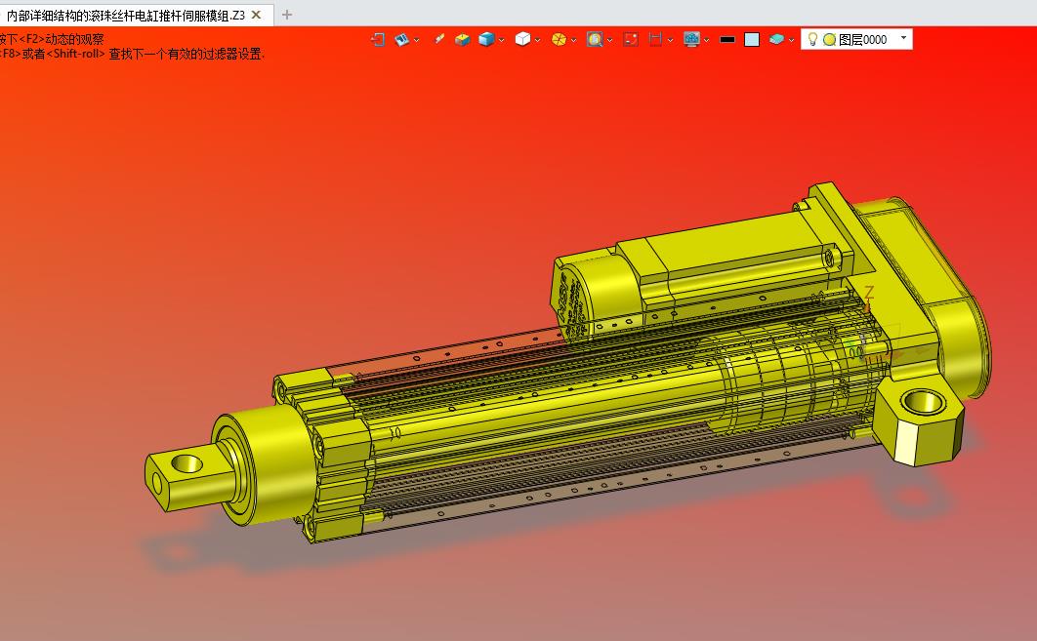Viewport: 1037px width, 641px height.
Task: Click the red square-and-dots icon
Action: (x=631, y=40)
